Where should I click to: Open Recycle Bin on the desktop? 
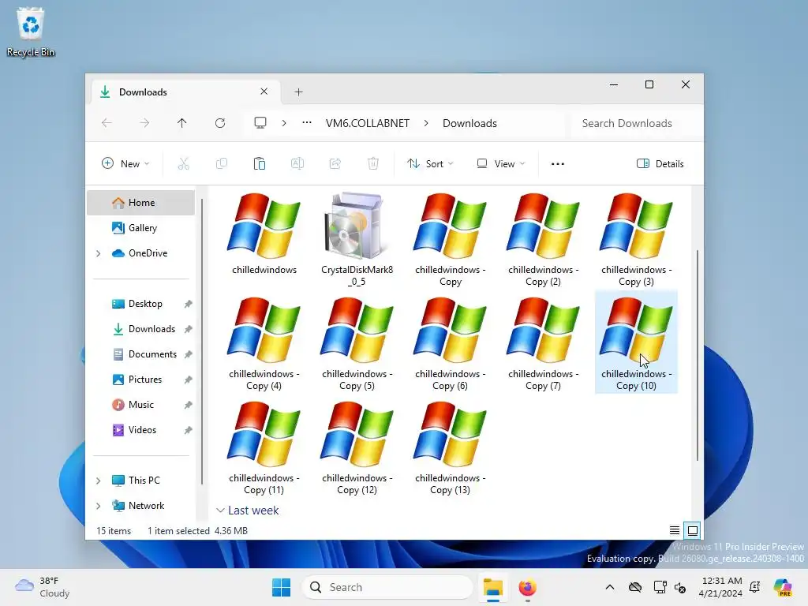pos(31,32)
